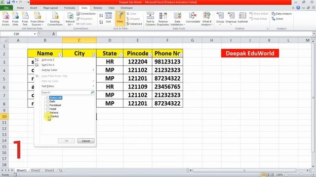Click Hide Detail

click(258, 19)
